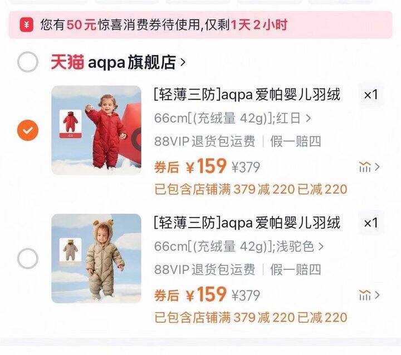Tap the red yuan coupon icon in banner
Viewport: 401px width, 355px height.
click(x=27, y=25)
